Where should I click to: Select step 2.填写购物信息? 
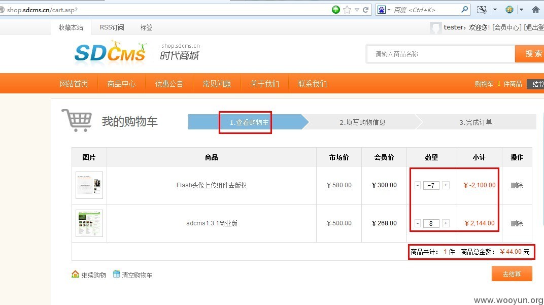pos(362,122)
